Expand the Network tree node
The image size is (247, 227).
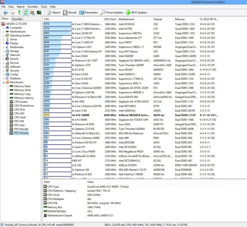(x=3, y=55)
